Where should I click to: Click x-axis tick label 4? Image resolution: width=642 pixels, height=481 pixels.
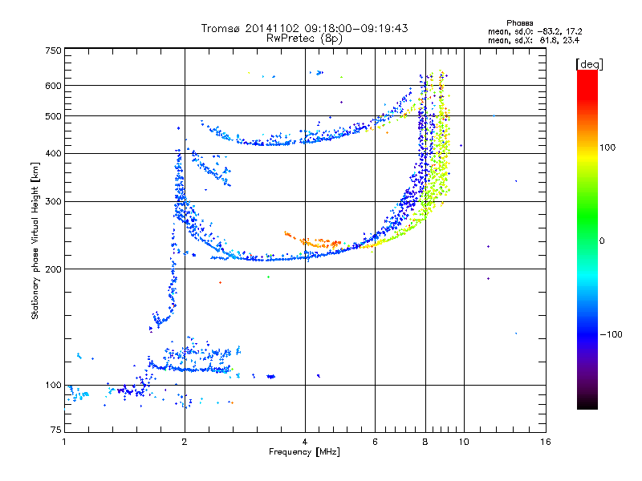(x=305, y=442)
